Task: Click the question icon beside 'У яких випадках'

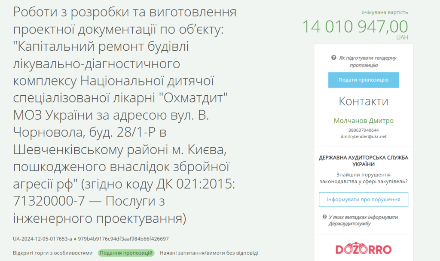Action: pos(325,217)
